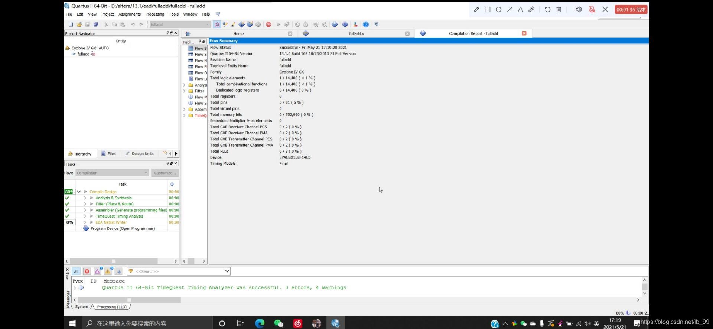Click the Messages panel horizontal scrollbar
This screenshot has width=713, height=329.
129,300
